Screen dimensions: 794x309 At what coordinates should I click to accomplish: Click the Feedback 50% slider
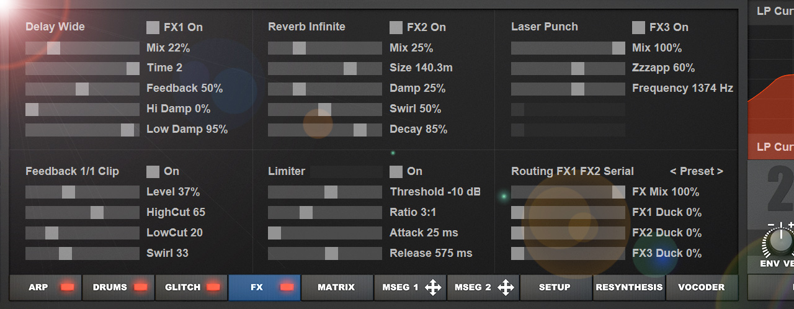(x=82, y=89)
